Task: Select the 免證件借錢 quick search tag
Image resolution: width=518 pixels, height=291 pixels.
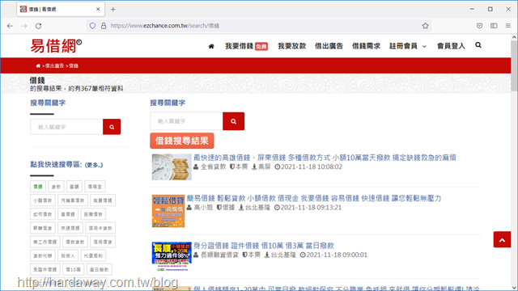Action: tap(45, 269)
